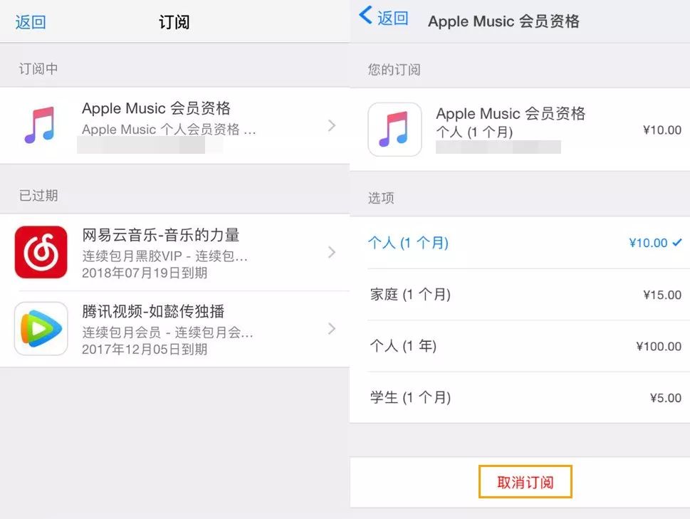Open the 腾讯视频 subscription row chevron
The width and height of the screenshot is (690, 519).
pos(333,328)
